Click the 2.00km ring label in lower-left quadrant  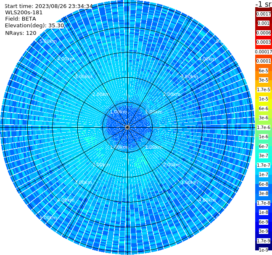coord(101,165)
